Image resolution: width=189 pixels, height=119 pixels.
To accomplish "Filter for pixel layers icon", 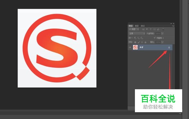I will tap(143, 29).
